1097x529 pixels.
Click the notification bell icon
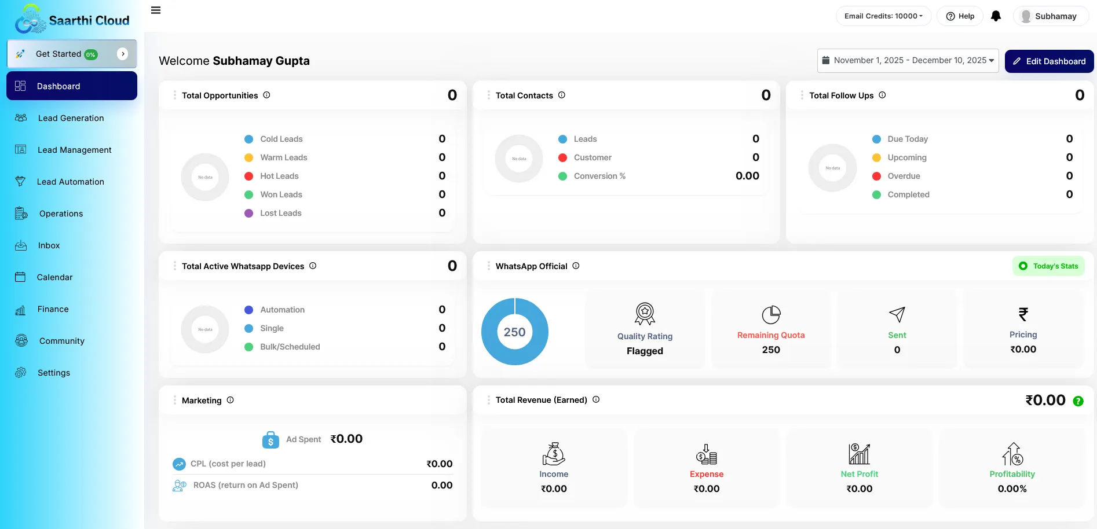pyautogui.click(x=996, y=16)
